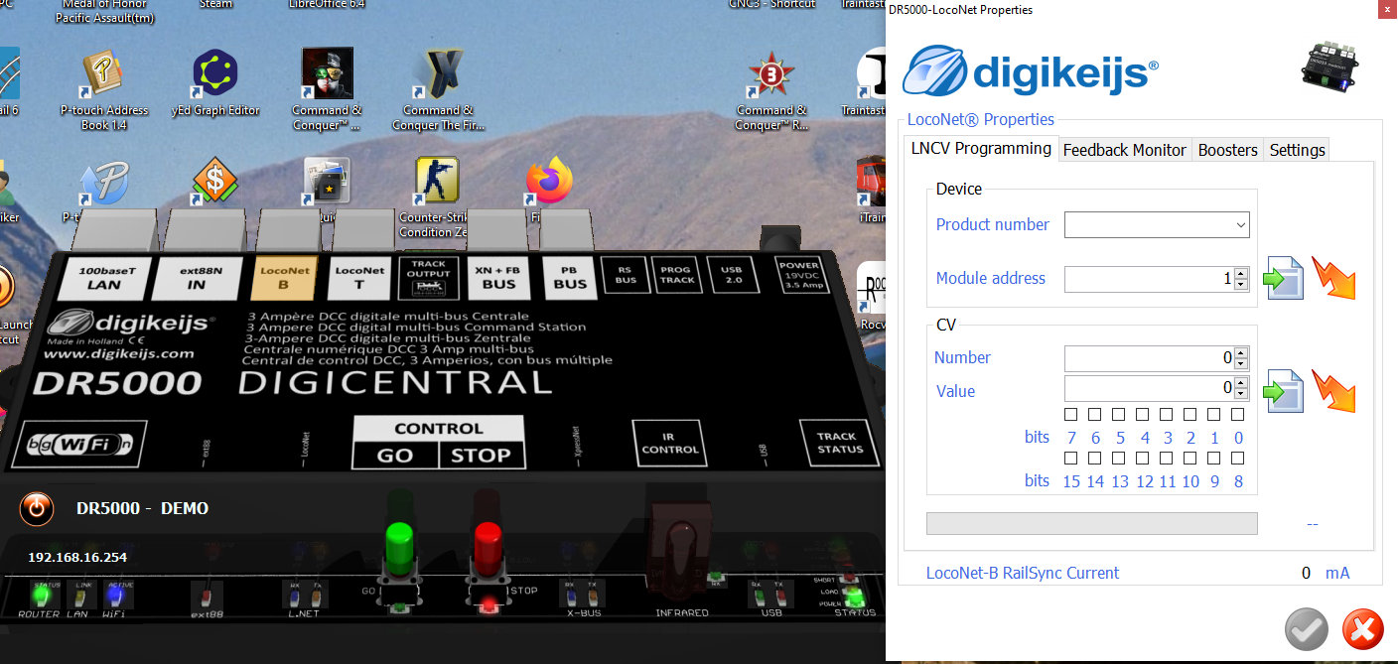Click the ext88 LED indicator on DR5000
Image resolution: width=1398 pixels, height=664 pixels.
pyautogui.click(x=206, y=598)
